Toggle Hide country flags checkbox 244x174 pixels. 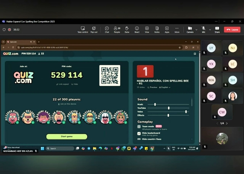pyautogui.click(x=139, y=139)
